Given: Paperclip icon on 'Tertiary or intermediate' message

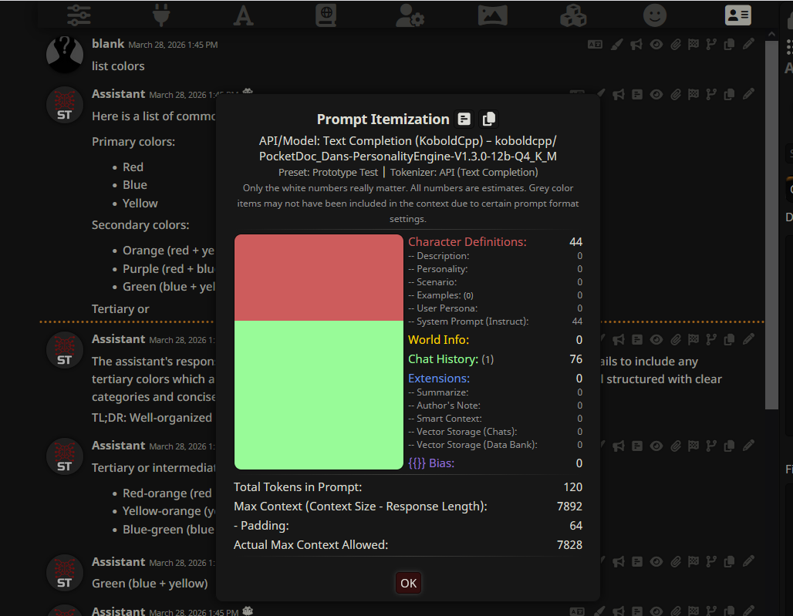Looking at the screenshot, I should pyautogui.click(x=676, y=446).
